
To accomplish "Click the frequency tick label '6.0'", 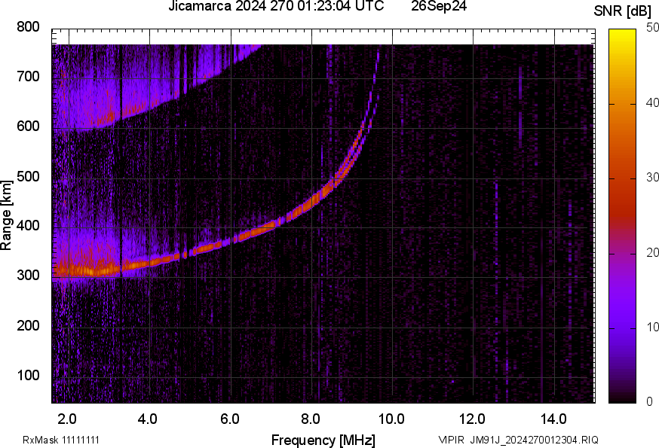I will click(229, 419).
